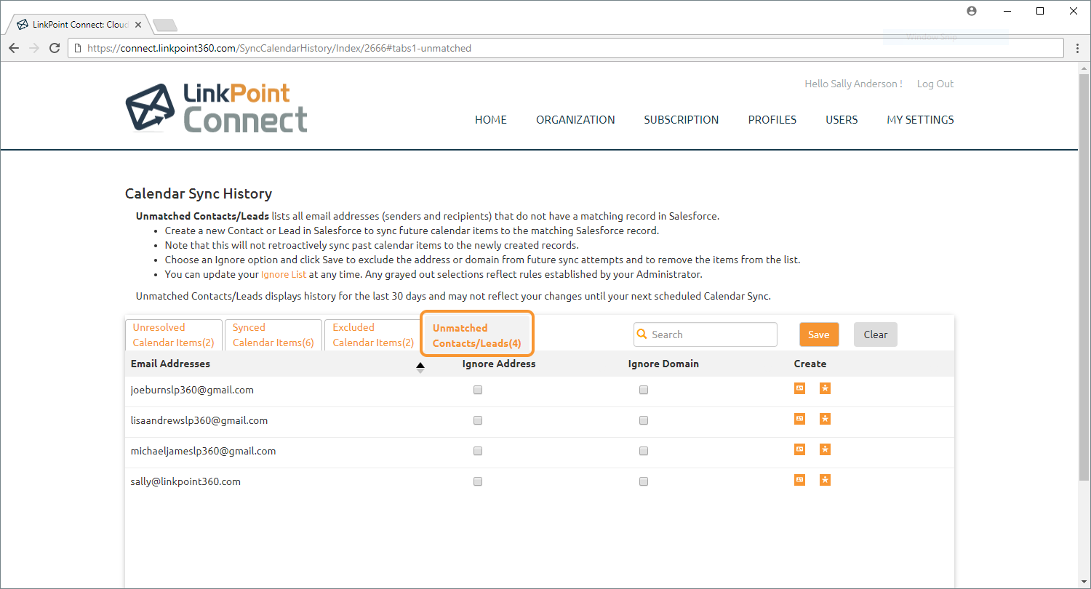This screenshot has height=589, width=1091.
Task: Open the Ignore List link
Action: [284, 275]
